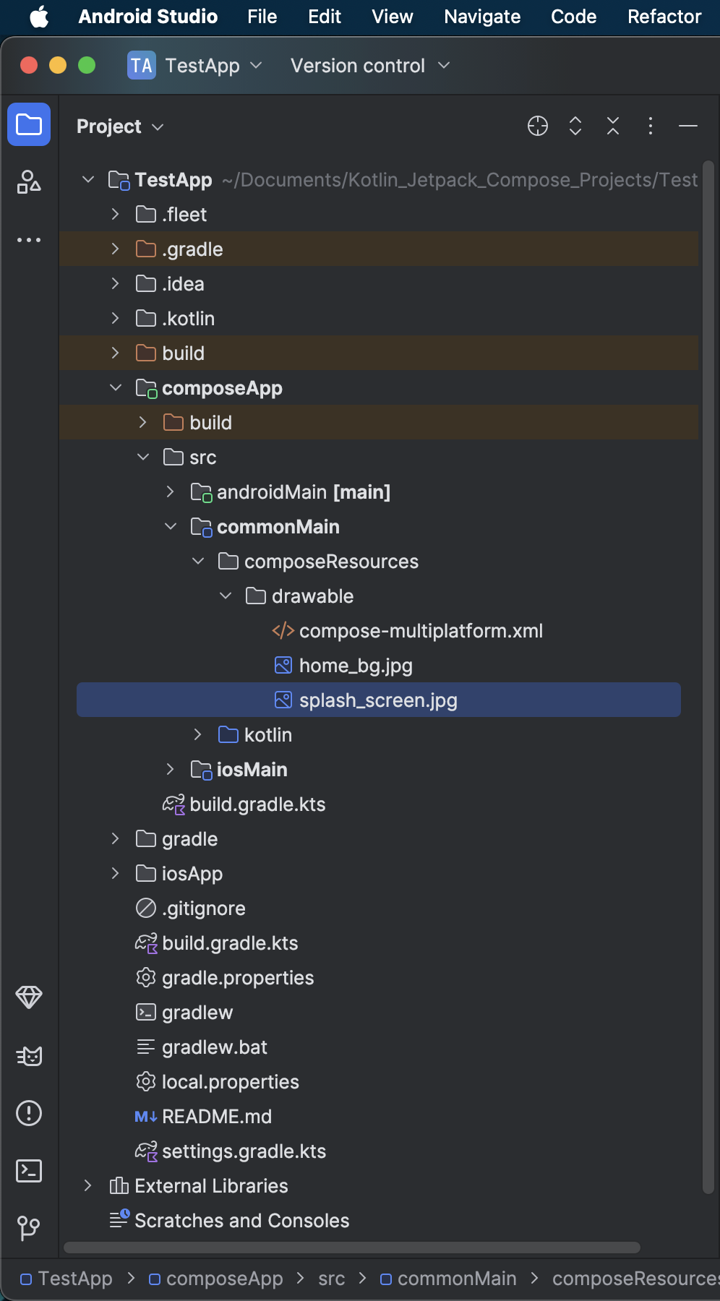Open the Edit menu
The height and width of the screenshot is (1301, 720).
point(325,17)
